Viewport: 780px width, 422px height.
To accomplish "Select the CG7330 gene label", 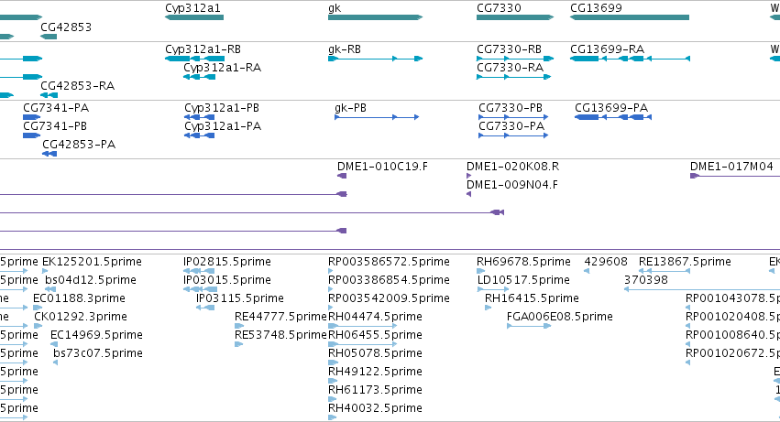I will [x=499, y=8].
